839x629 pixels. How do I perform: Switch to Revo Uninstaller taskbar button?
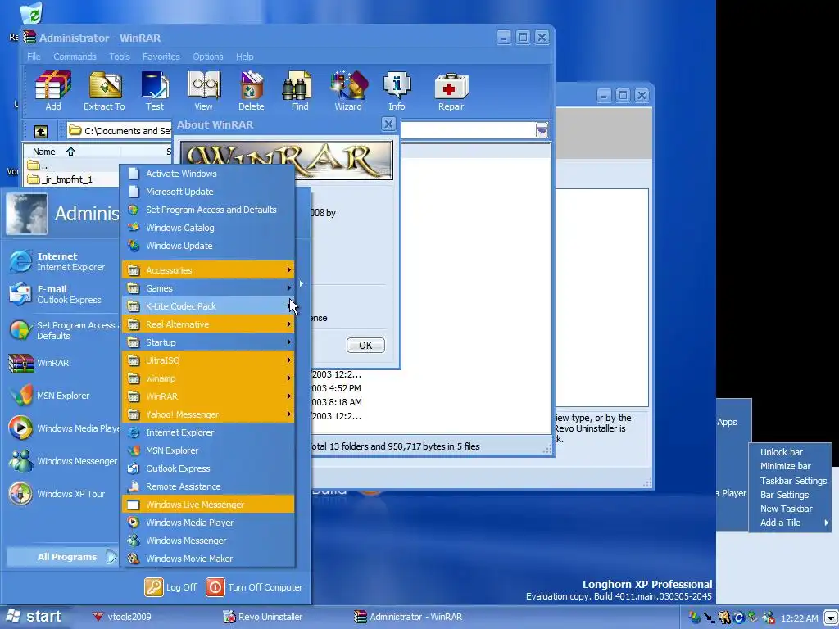(263, 617)
